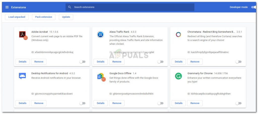This screenshot has height=114, width=258.
Task: Click the Chrometana ring icon
Action: point(178,35)
